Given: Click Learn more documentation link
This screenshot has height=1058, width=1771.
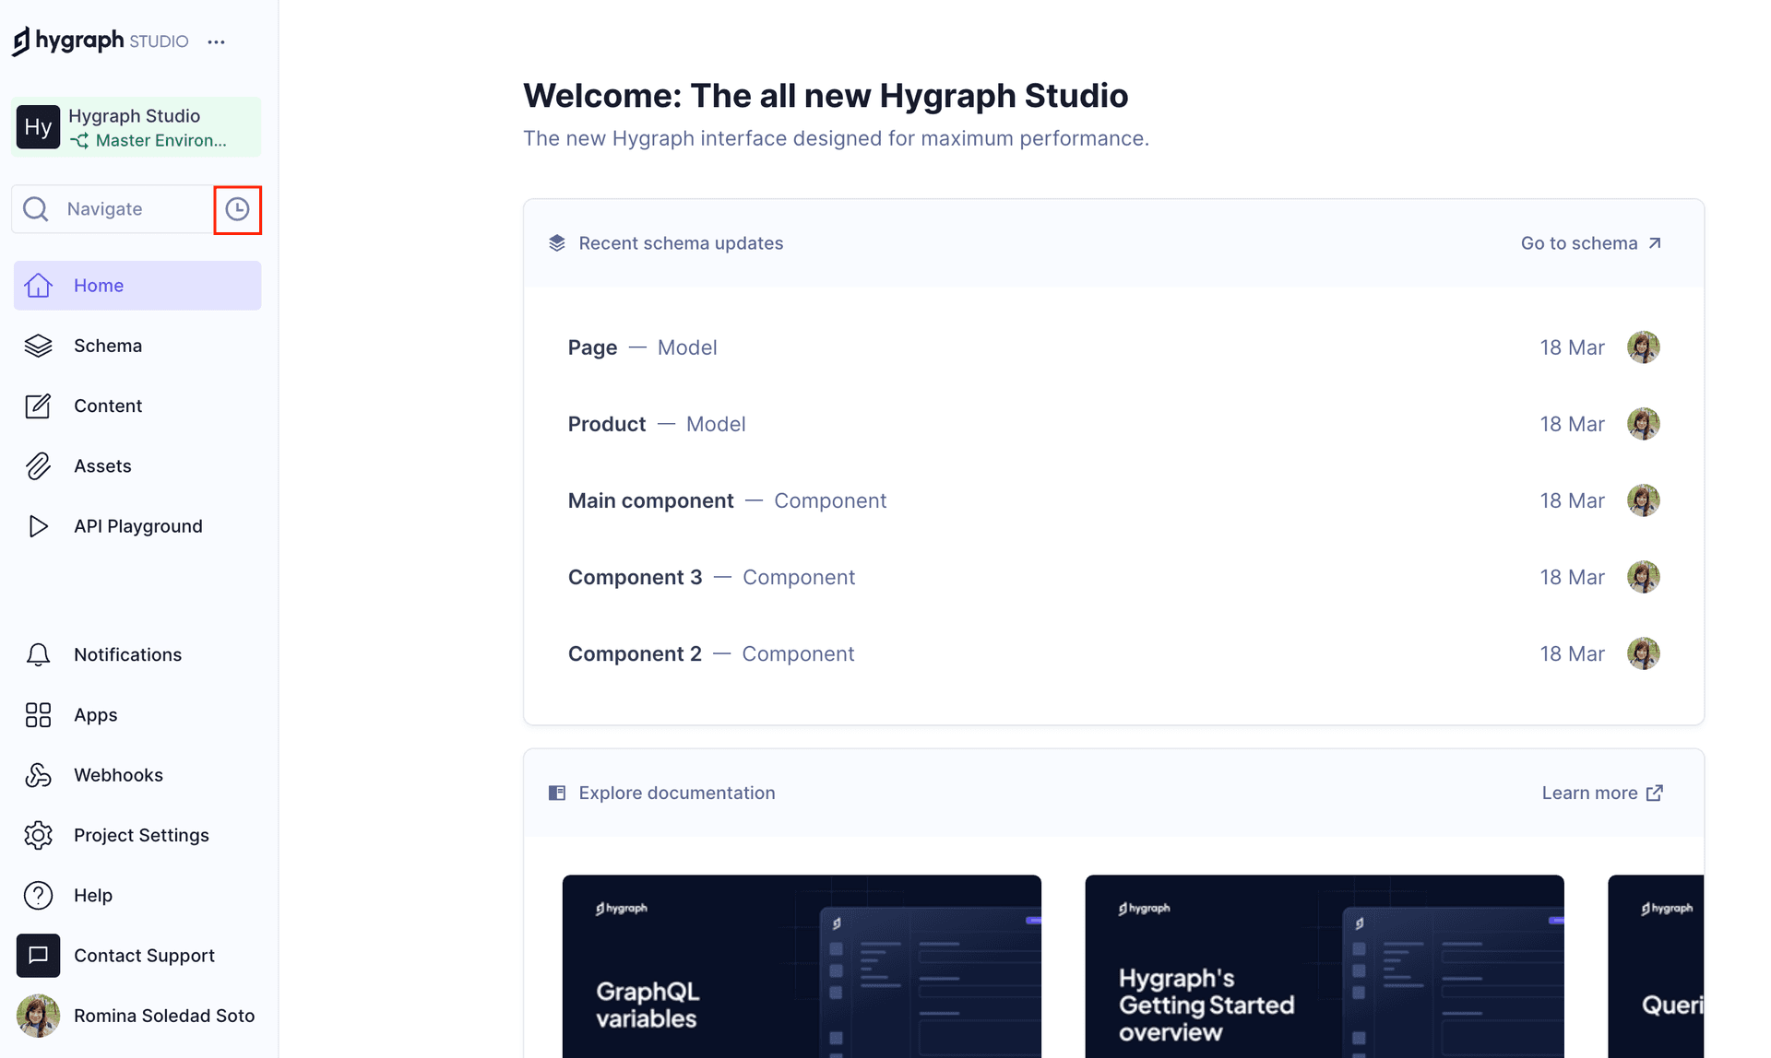Looking at the screenshot, I should pyautogui.click(x=1601, y=793).
